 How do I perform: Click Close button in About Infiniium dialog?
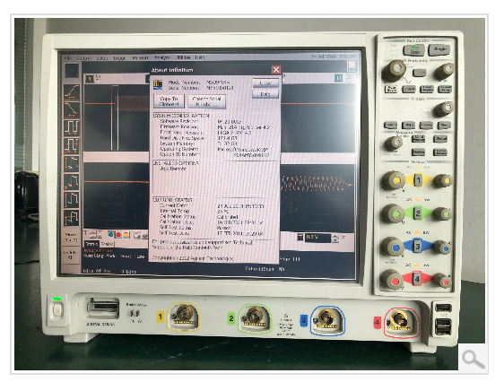click(x=265, y=82)
